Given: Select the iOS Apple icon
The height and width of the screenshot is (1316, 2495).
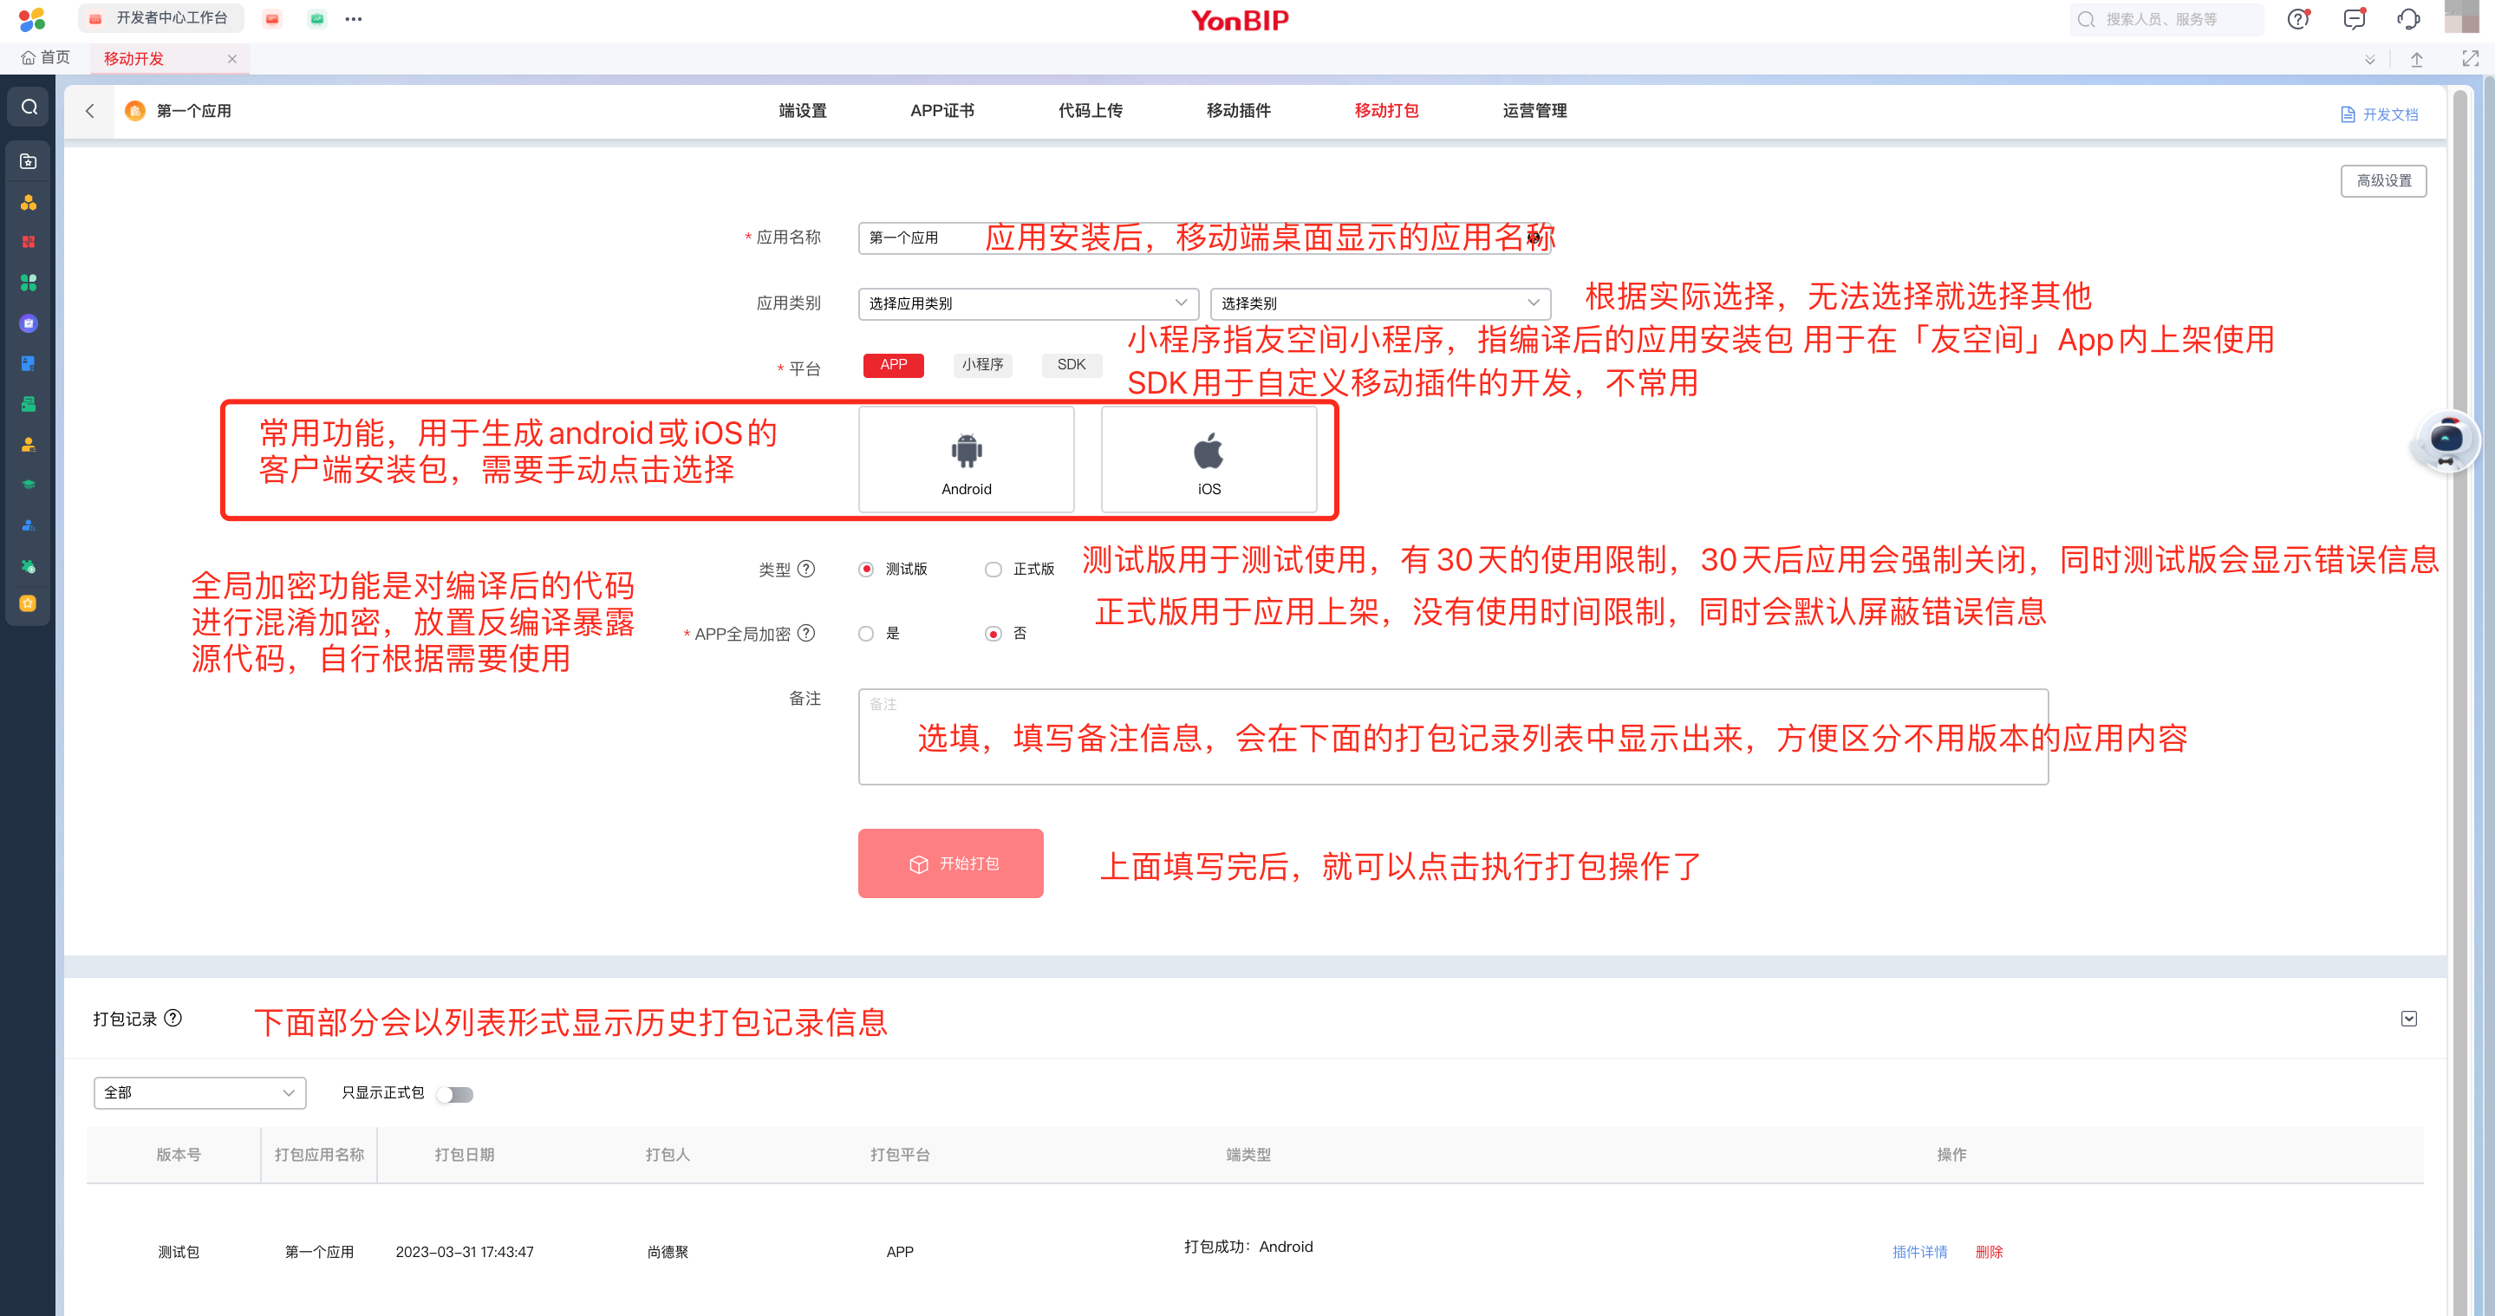Looking at the screenshot, I should tap(1208, 452).
